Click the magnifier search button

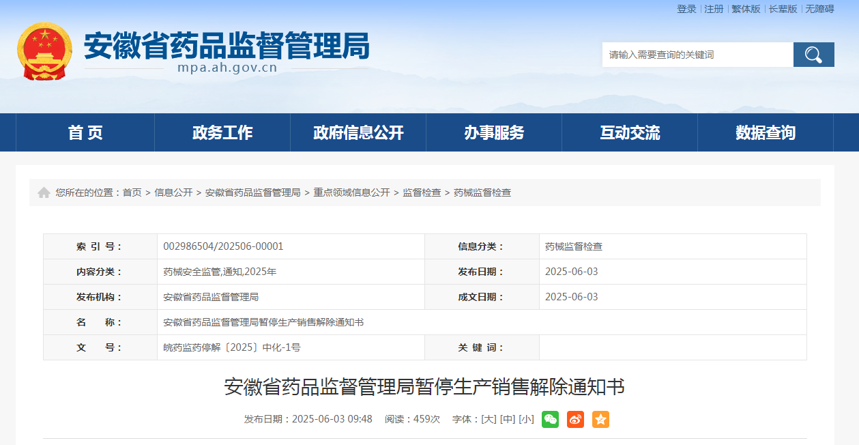coord(813,55)
